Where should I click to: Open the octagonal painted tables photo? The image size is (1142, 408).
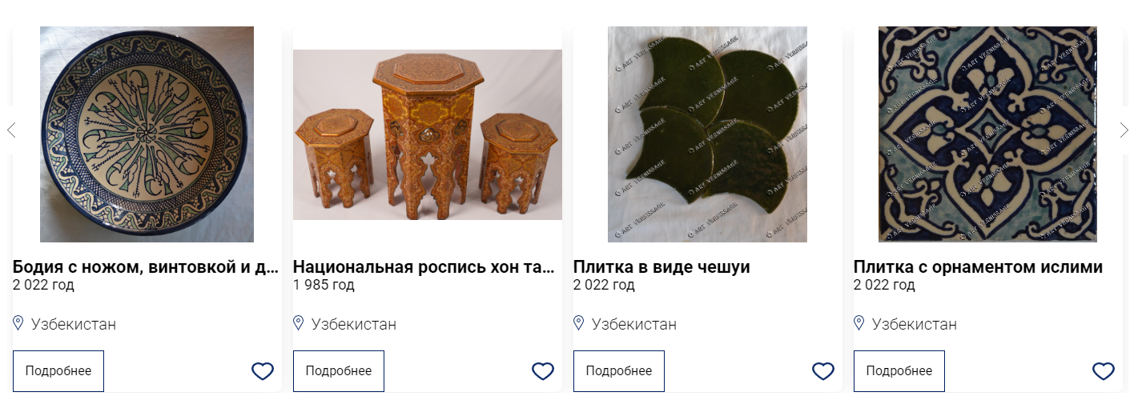pos(428,134)
